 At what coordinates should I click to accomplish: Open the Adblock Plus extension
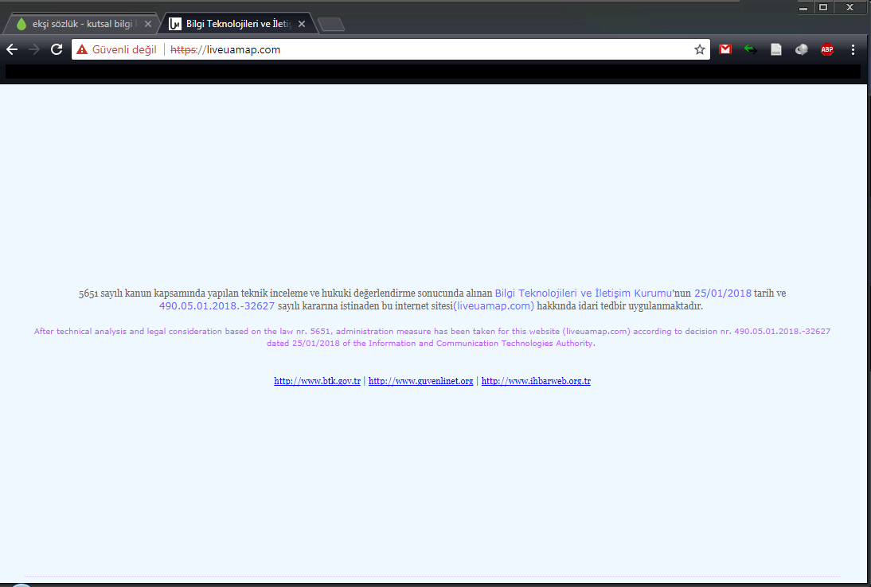[x=827, y=49]
